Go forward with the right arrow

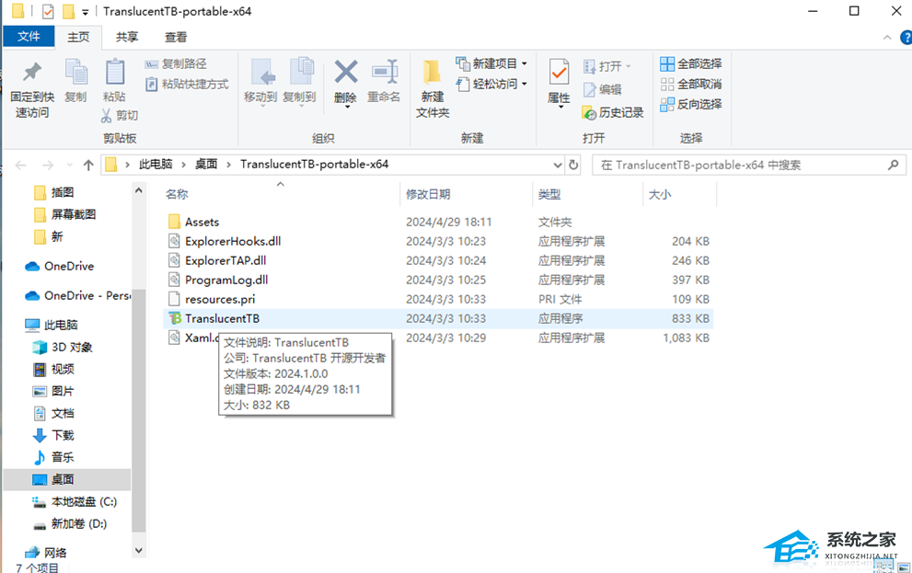click(48, 166)
